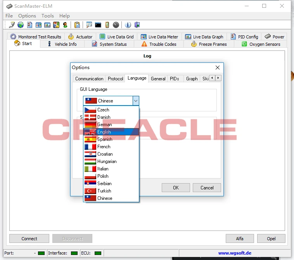294x260 pixels.
Task: Switch to PIDs tab in Options
Action: point(175,79)
